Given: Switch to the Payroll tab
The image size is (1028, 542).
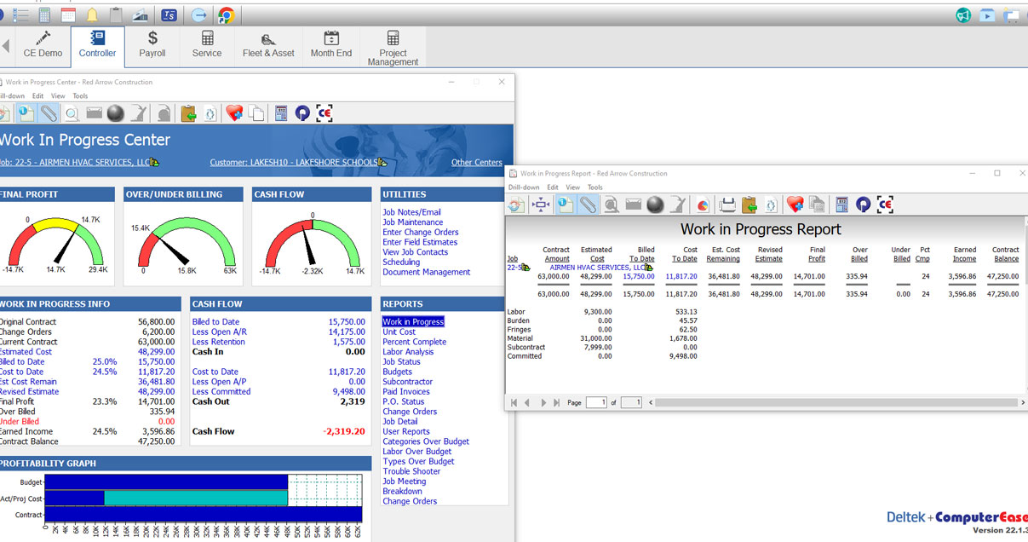Looking at the screenshot, I should (152, 46).
